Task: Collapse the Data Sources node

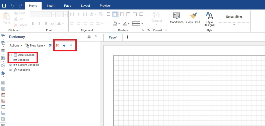Action: click(x=11, y=55)
